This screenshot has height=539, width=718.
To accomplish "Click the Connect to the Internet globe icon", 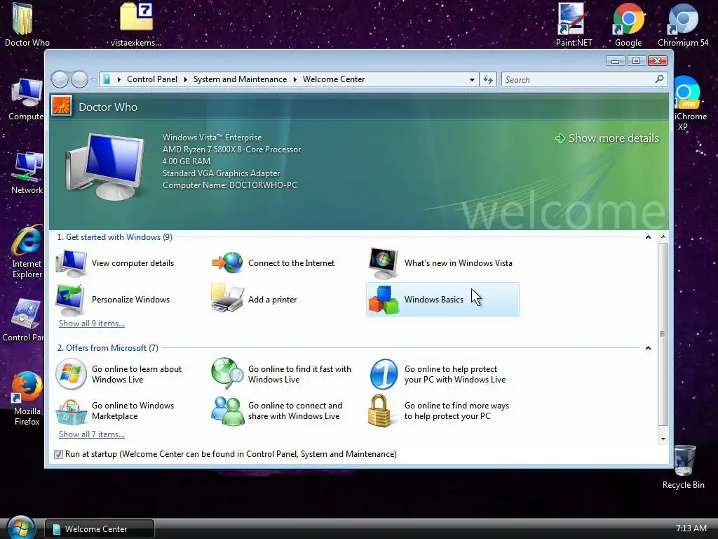I will pos(228,263).
